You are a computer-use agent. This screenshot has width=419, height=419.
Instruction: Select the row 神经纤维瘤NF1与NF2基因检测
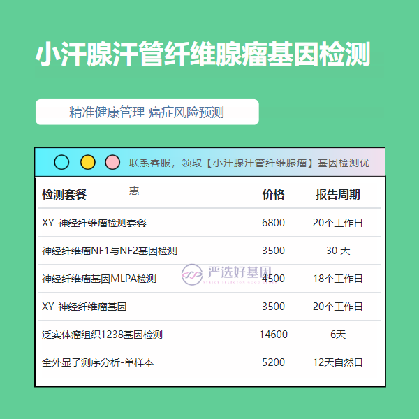209,251
